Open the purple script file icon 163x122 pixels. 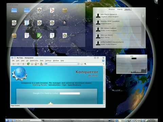(x=27, y=36)
